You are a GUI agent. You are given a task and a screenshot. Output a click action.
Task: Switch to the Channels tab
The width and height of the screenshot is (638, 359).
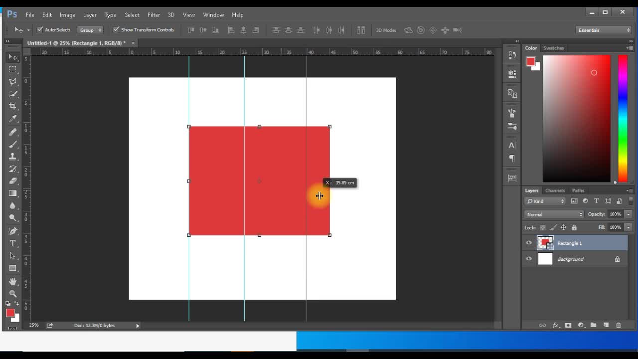pos(555,190)
